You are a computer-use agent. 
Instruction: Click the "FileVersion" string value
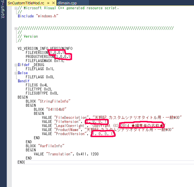tap(97, 122)
